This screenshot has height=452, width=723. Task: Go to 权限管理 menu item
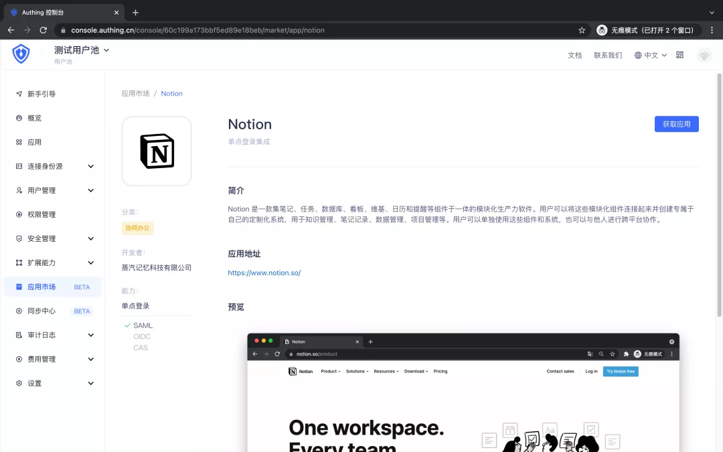pos(53,214)
